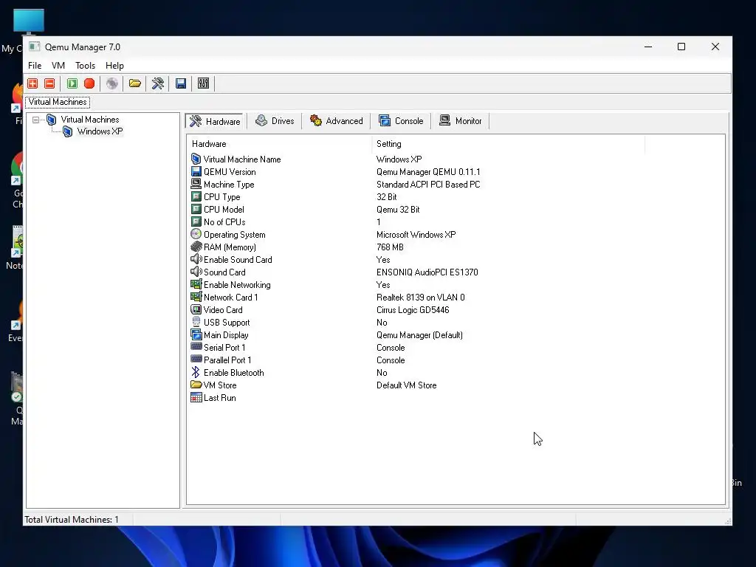Start the VM with green play icon
756x567 pixels.
point(72,83)
